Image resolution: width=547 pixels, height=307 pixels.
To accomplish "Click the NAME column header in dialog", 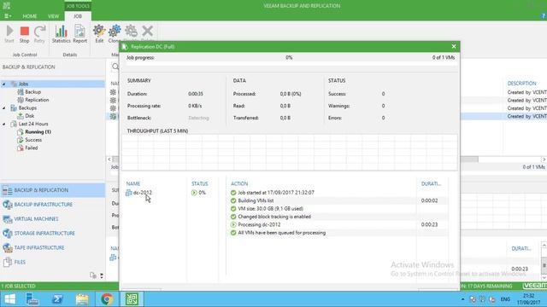I will [x=133, y=184].
